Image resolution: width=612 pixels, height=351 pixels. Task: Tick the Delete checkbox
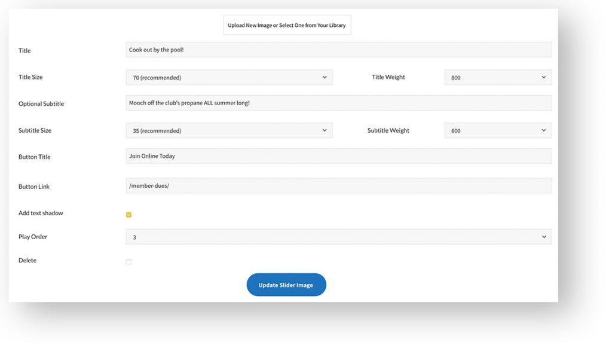(128, 262)
